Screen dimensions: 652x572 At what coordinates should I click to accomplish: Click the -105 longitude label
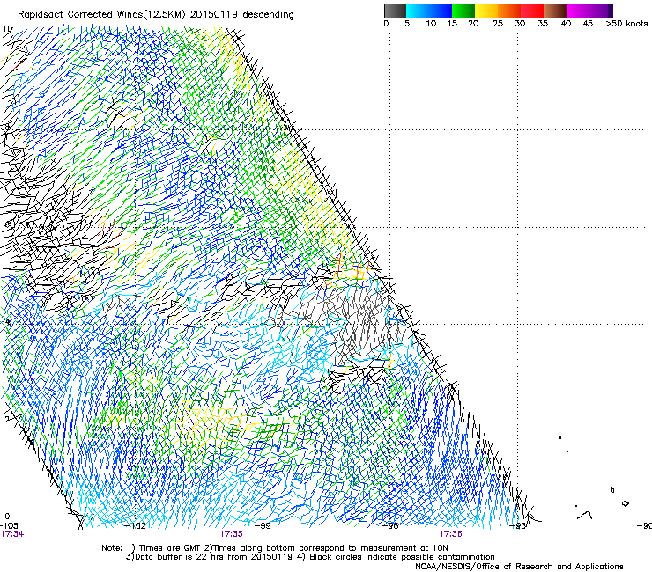(x=9, y=526)
